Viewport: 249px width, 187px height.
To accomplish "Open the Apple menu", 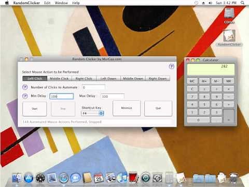I will coord(7,3).
